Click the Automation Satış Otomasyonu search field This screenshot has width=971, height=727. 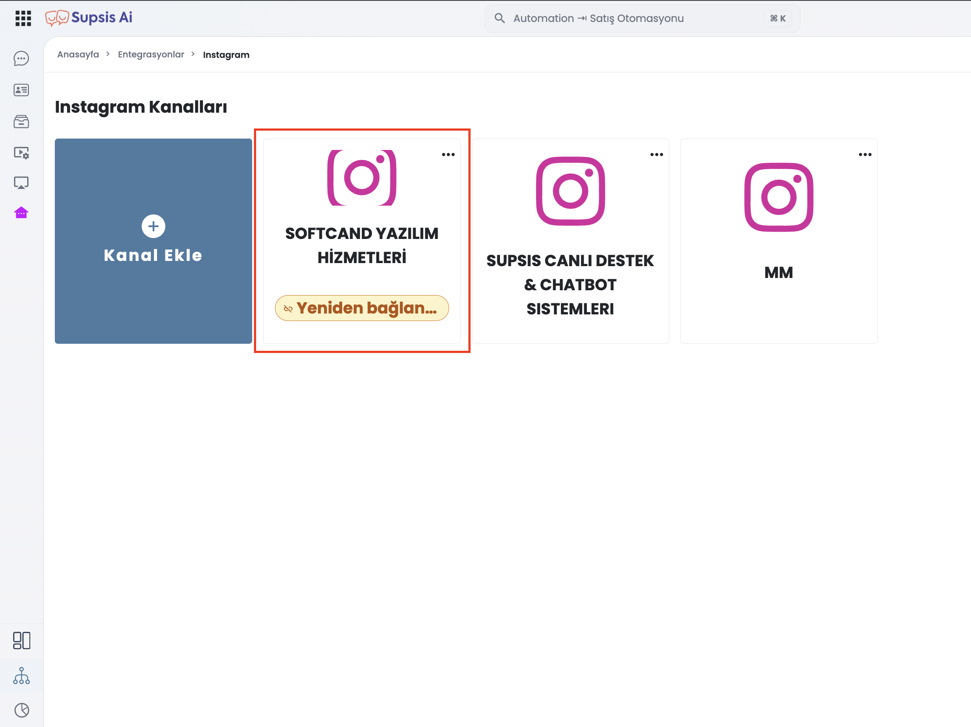[642, 18]
